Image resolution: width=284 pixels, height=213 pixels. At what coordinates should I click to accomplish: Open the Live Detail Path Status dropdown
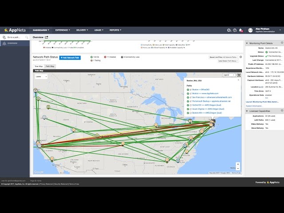coord(228,61)
